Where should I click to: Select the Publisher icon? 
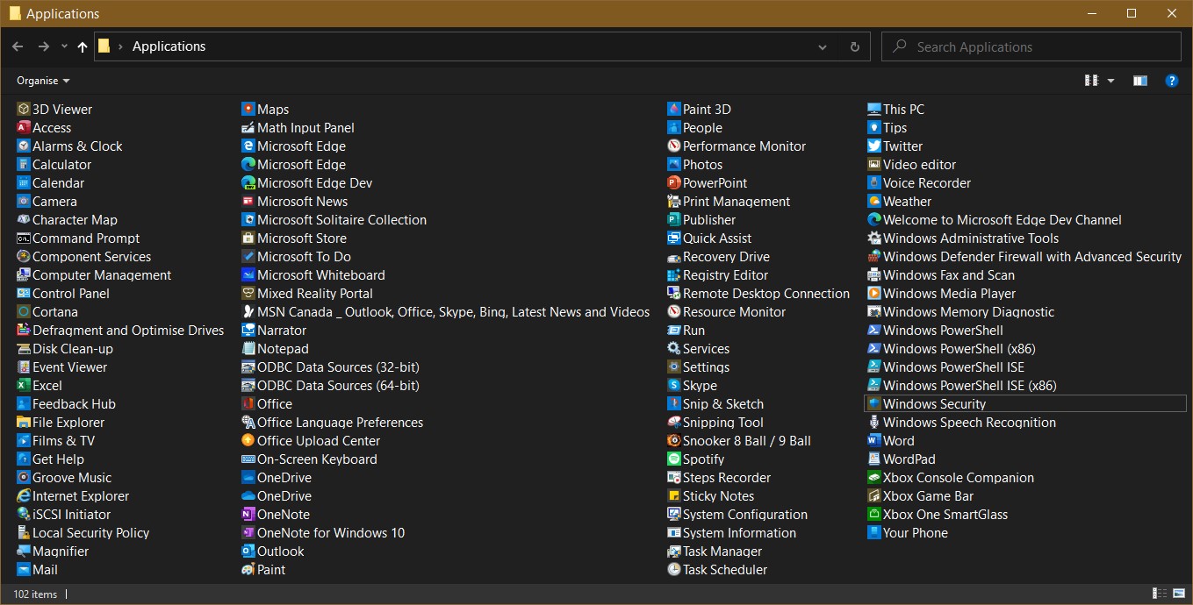(674, 220)
